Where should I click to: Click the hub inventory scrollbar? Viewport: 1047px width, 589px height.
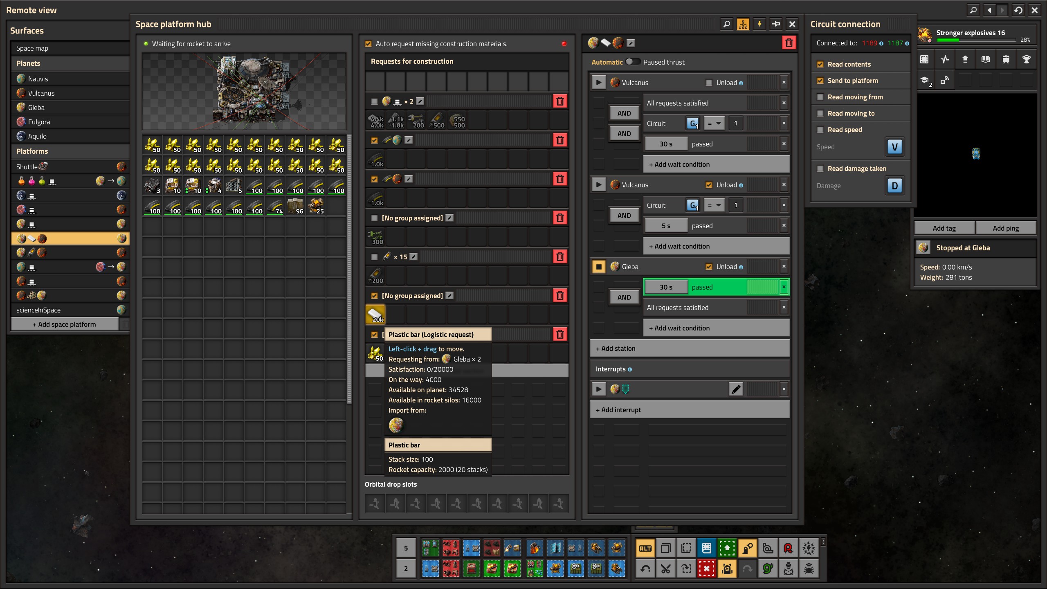click(x=349, y=269)
